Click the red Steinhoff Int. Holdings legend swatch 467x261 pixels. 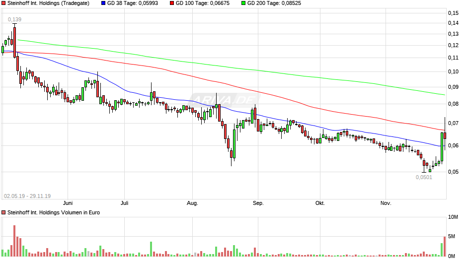pos(3,3)
